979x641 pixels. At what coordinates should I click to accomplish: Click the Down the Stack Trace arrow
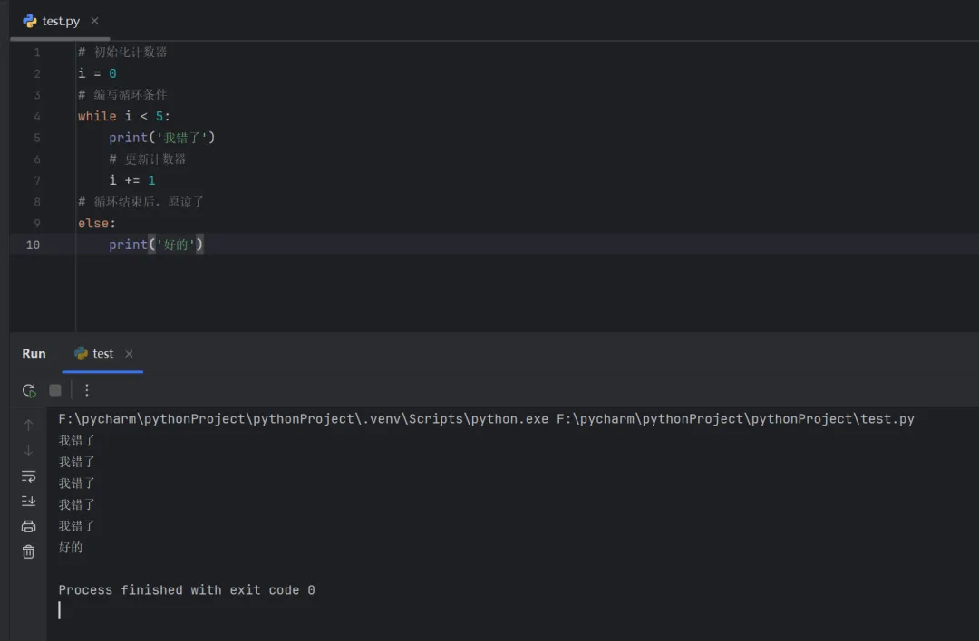[x=28, y=451]
